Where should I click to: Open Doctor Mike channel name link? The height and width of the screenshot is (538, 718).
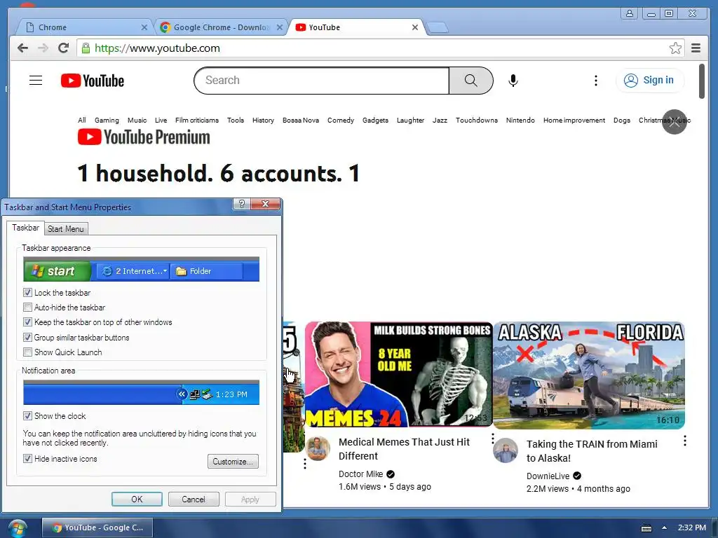(x=360, y=474)
